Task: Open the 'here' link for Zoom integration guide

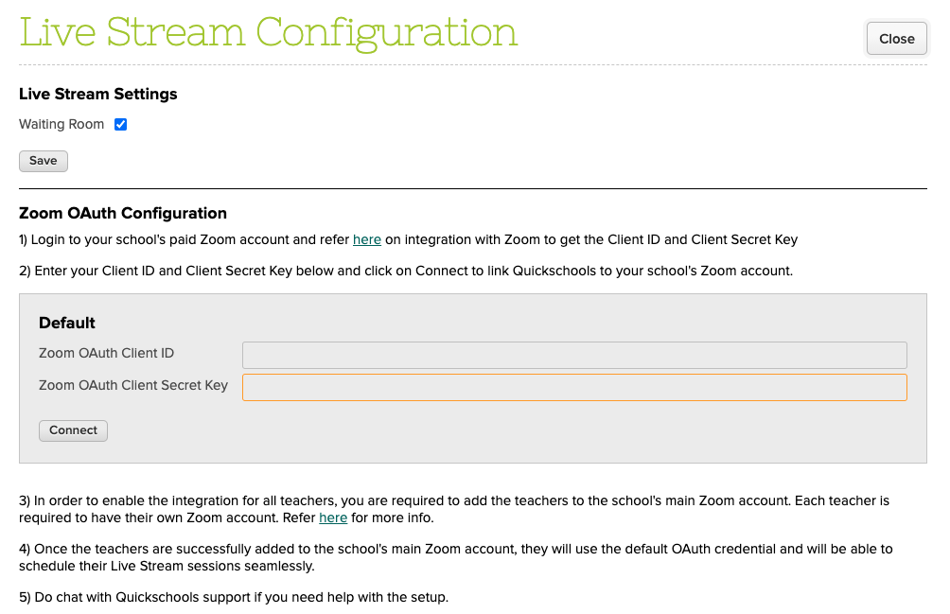Action: point(367,239)
